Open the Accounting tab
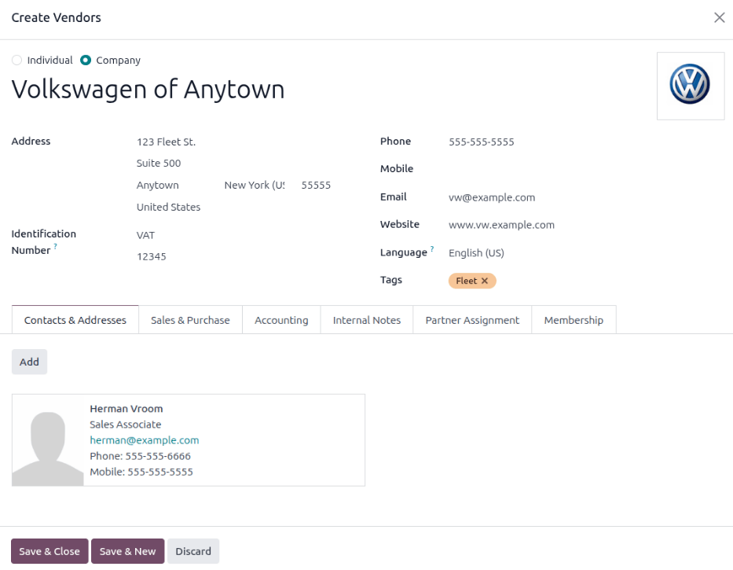The height and width of the screenshot is (570, 733). tap(280, 320)
